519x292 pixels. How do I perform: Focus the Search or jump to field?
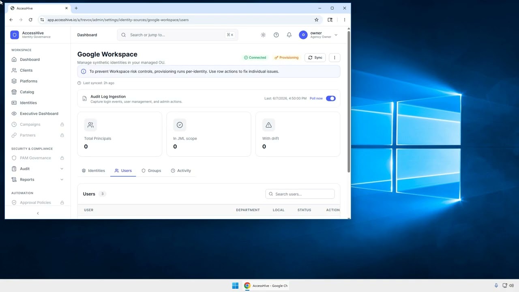coord(178,35)
